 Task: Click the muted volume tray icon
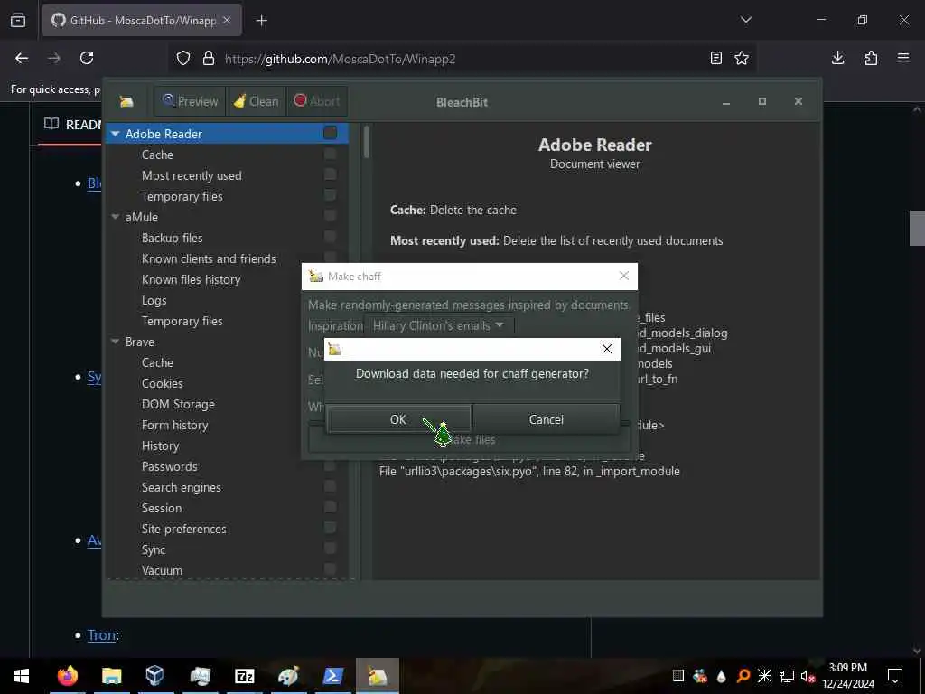pyautogui.click(x=807, y=676)
